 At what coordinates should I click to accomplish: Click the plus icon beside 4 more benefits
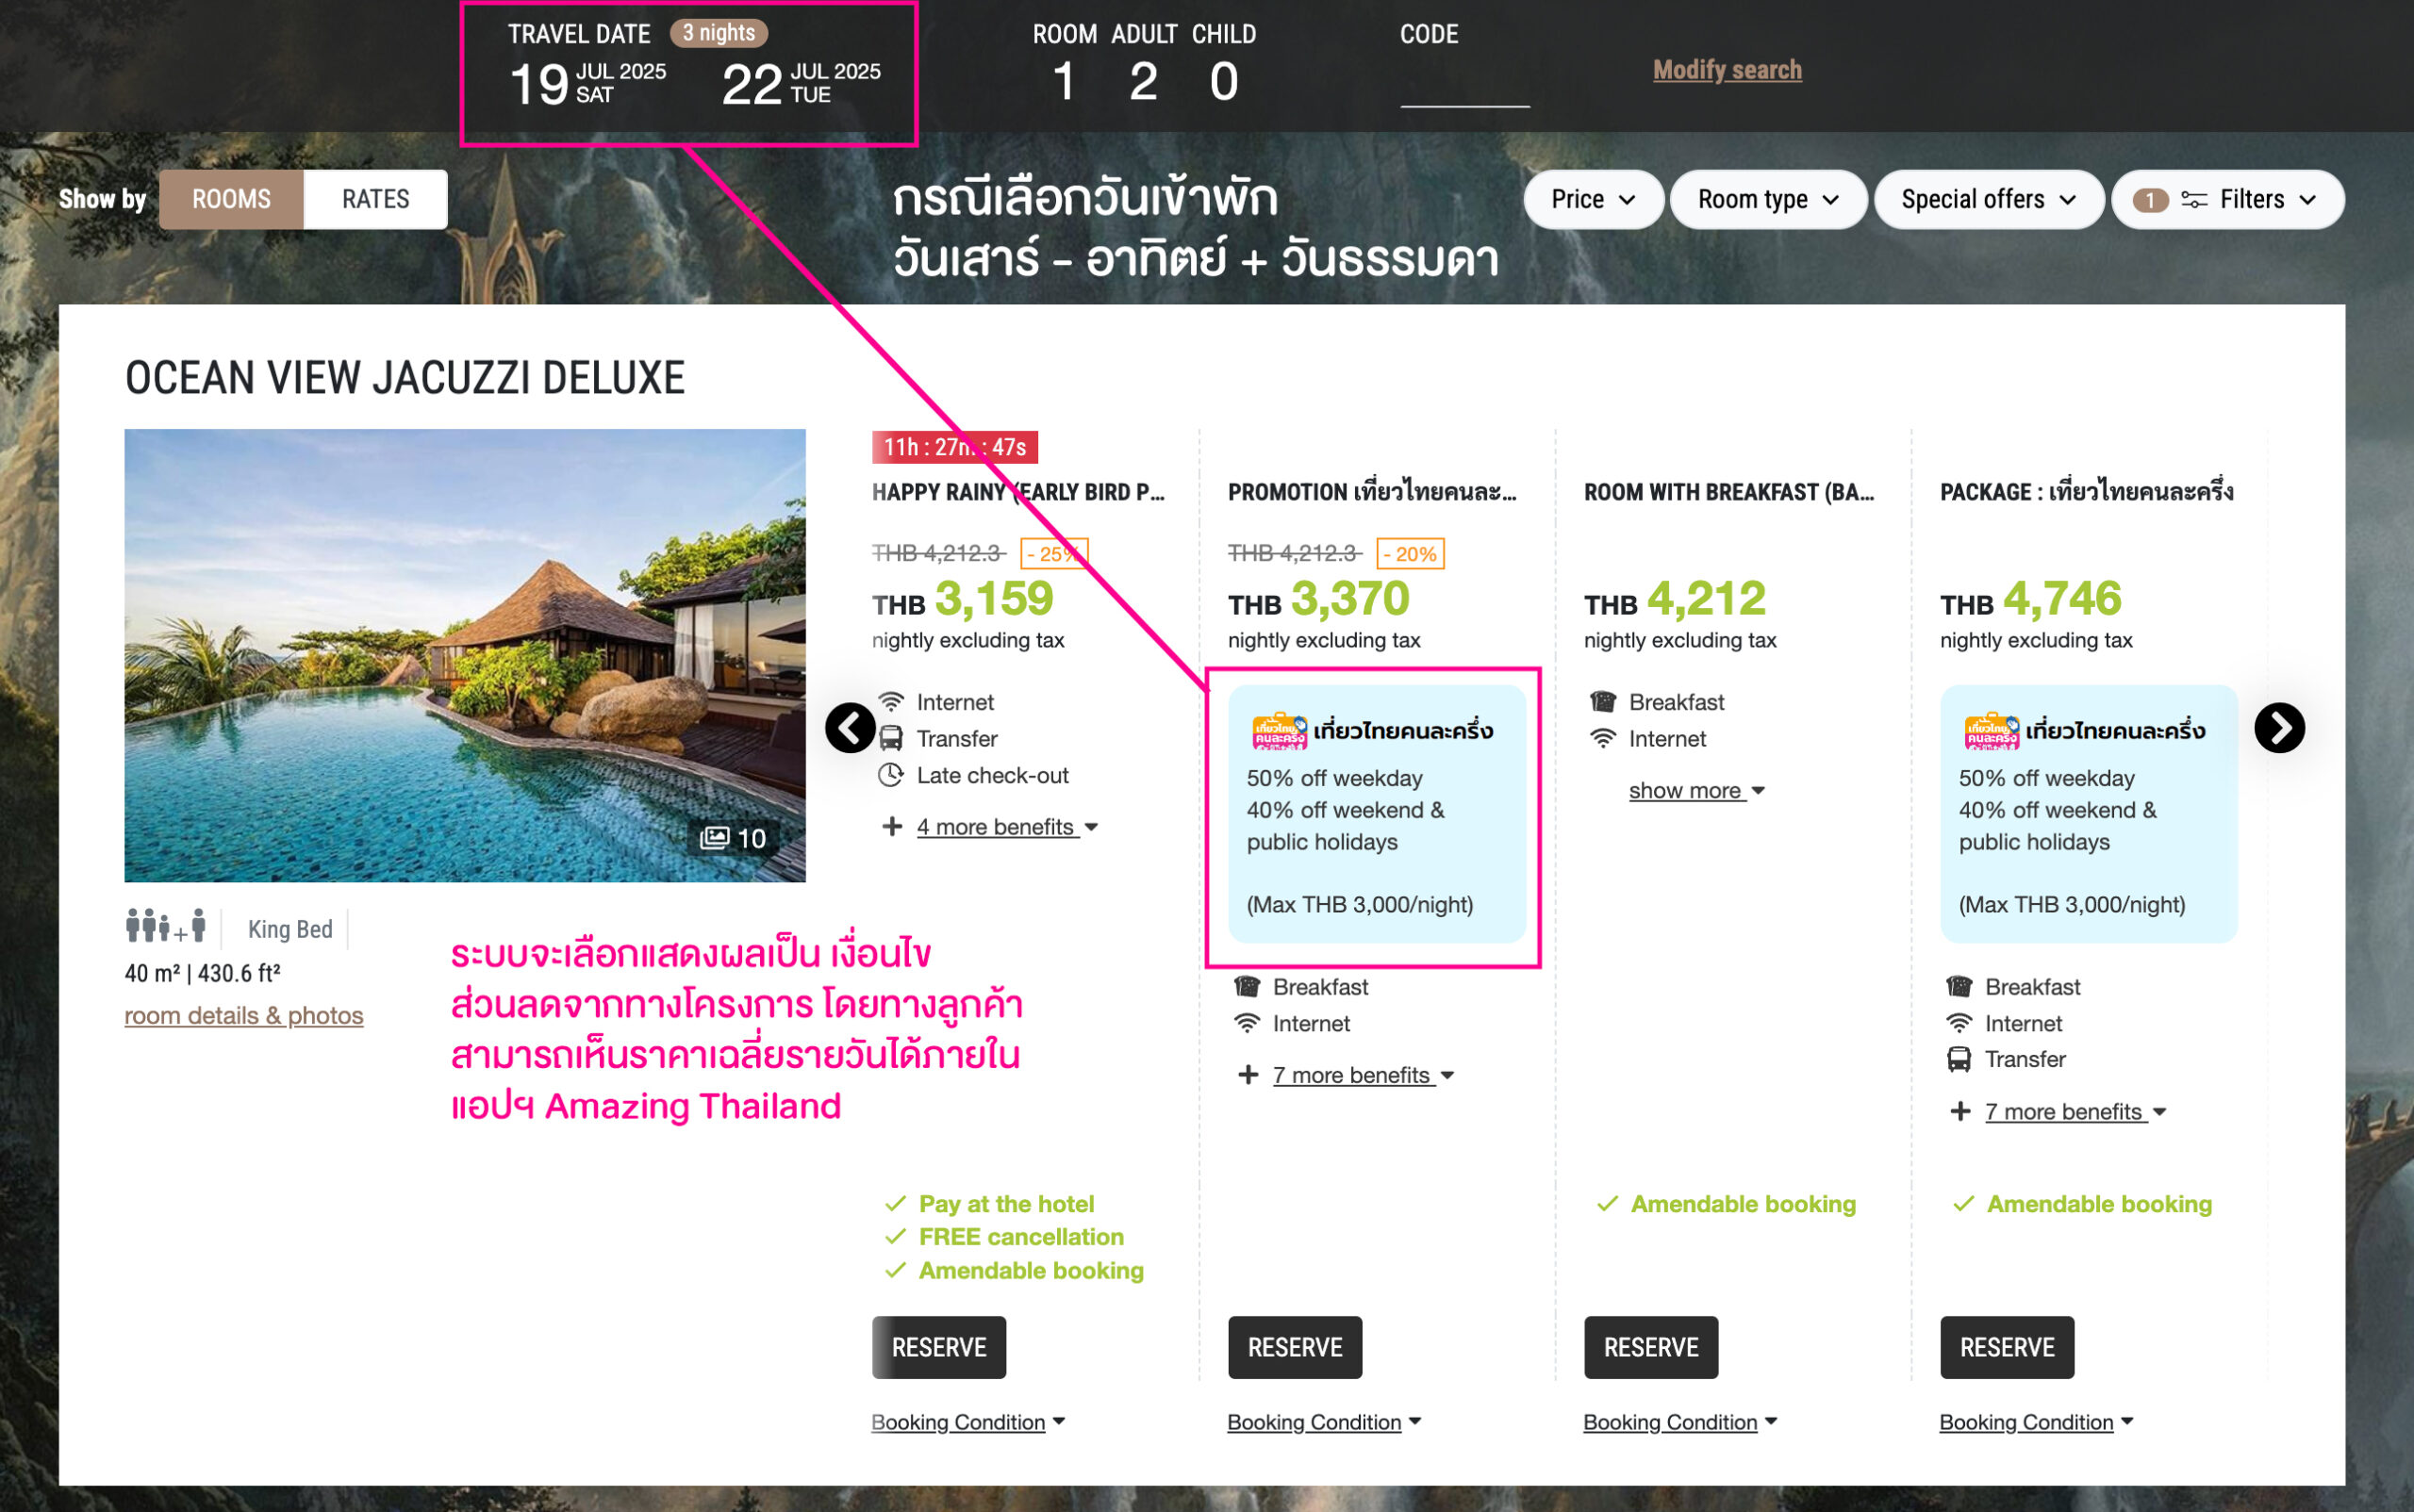tap(891, 827)
